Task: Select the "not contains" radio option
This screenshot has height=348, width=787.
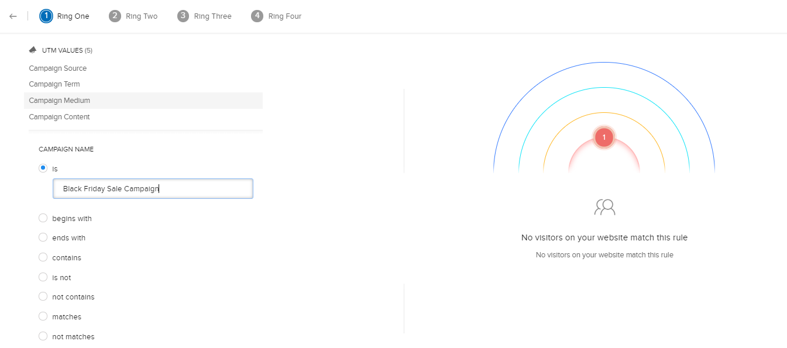Action: click(x=43, y=297)
